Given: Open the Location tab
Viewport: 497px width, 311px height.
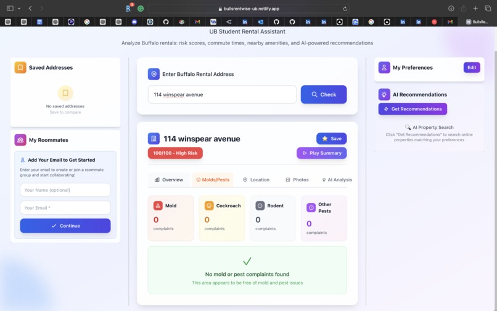Looking at the screenshot, I should (256, 180).
